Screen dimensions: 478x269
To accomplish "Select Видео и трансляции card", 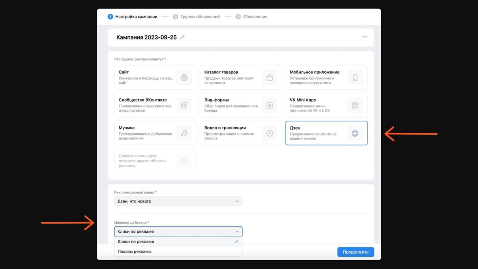I will [x=241, y=133].
